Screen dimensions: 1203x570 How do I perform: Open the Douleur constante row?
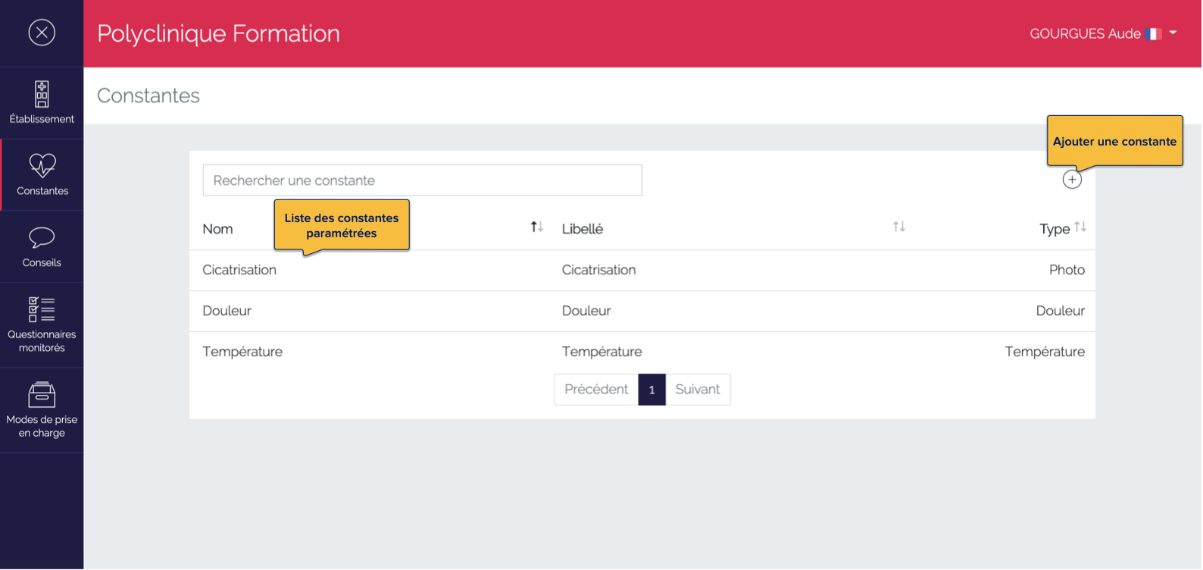click(227, 312)
